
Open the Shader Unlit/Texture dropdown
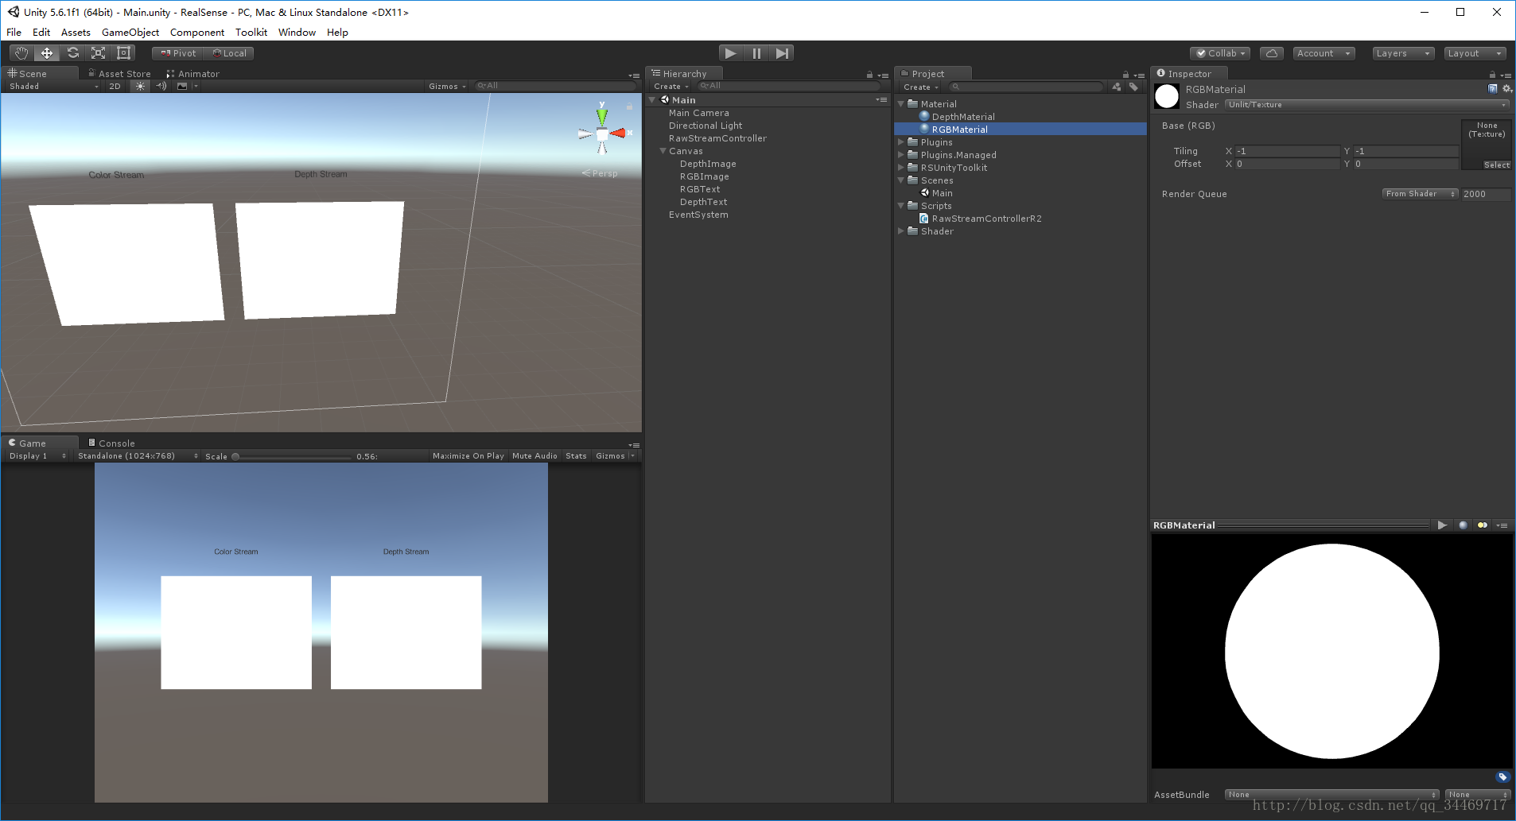point(1366,105)
